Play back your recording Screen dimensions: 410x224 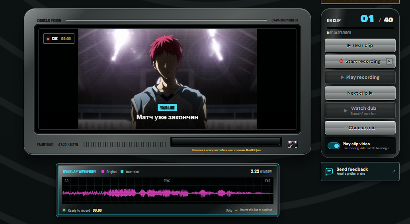pos(360,77)
